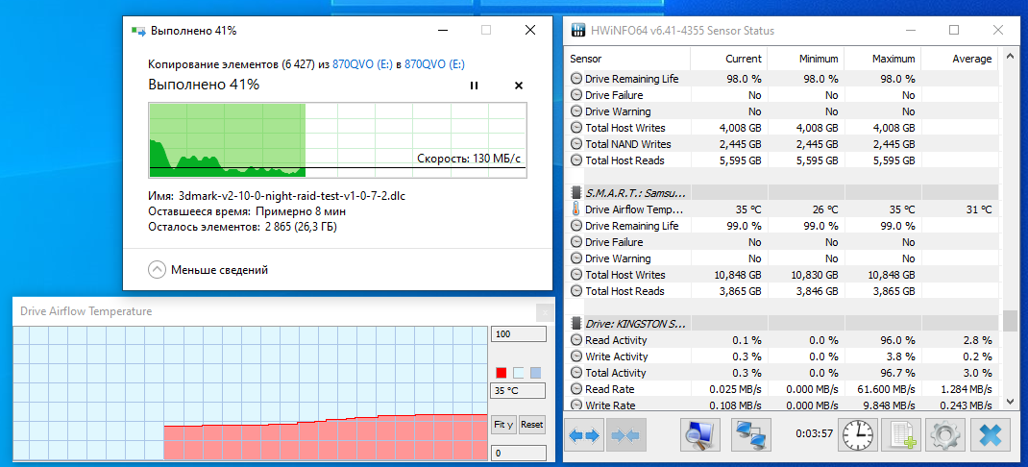Select the Total Host Reads 5,595 GB row
This screenshot has height=467, width=1028.
click(x=782, y=160)
